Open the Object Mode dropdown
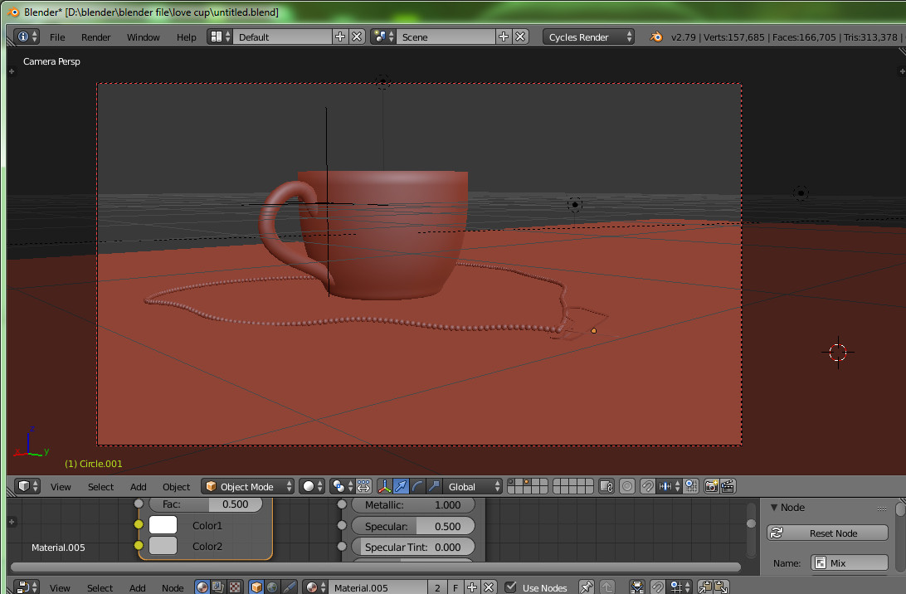Viewport: 906px width, 594px height. [x=247, y=486]
